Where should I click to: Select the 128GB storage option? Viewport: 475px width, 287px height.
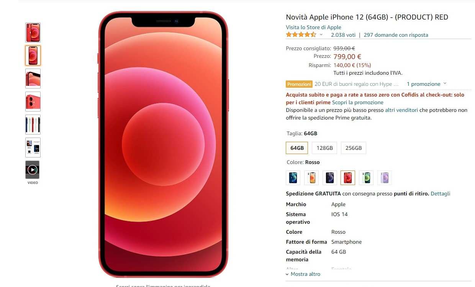click(324, 148)
